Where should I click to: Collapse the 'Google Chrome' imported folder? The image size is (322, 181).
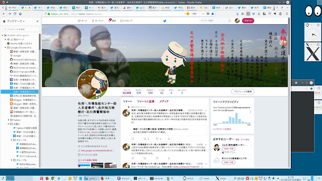pos(6,48)
